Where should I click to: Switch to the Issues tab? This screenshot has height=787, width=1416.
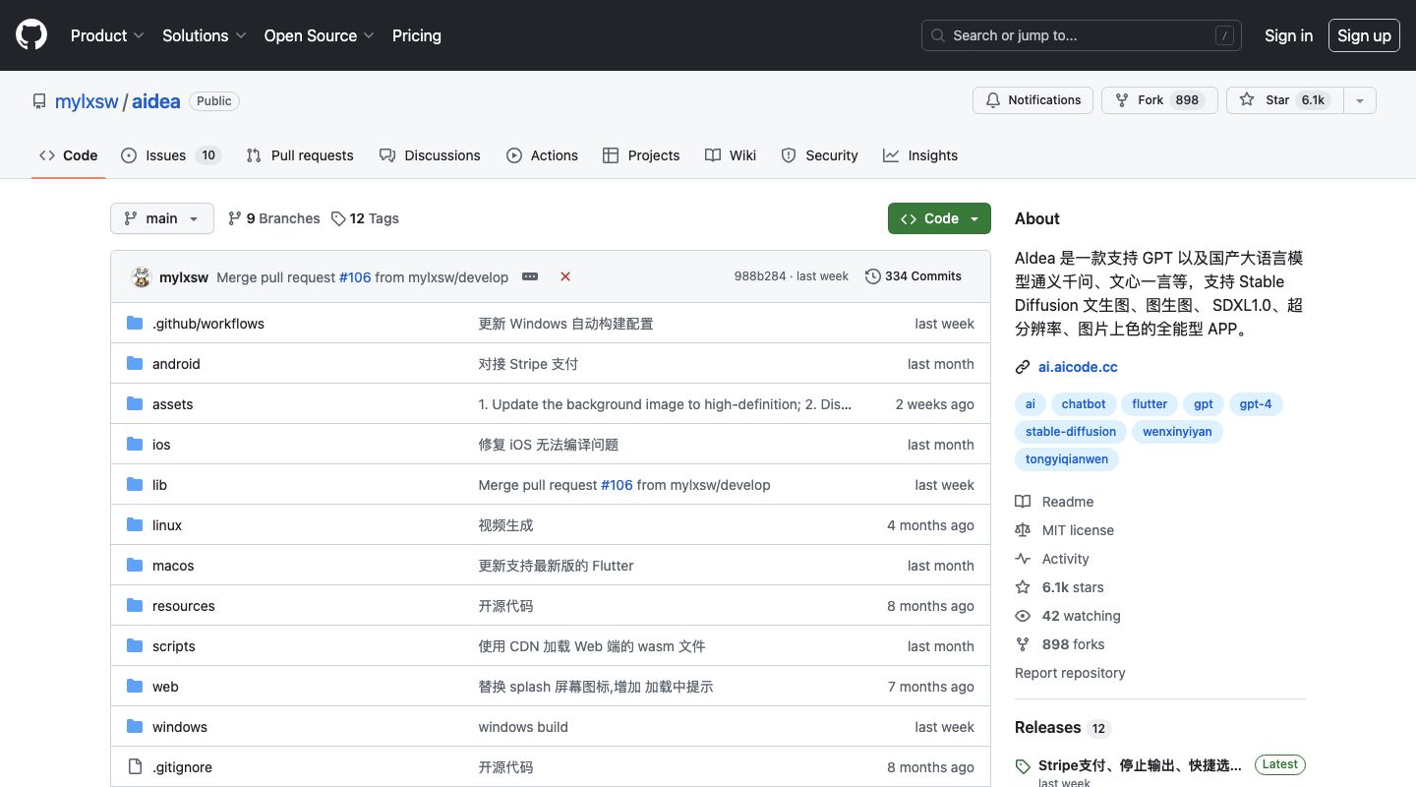click(171, 155)
